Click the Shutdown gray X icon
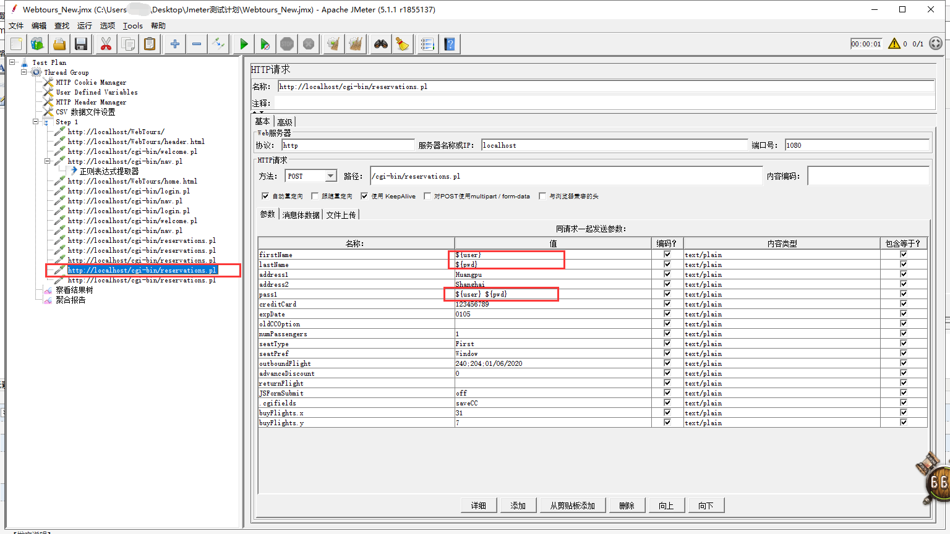The image size is (950, 534). tap(309, 44)
